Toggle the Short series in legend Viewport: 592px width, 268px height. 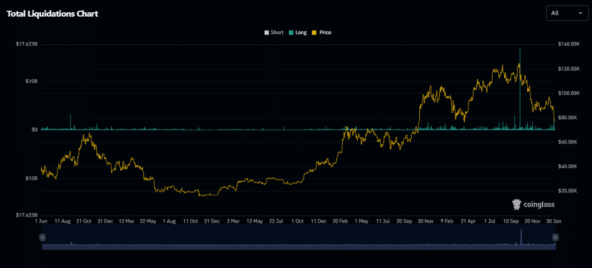coord(274,33)
